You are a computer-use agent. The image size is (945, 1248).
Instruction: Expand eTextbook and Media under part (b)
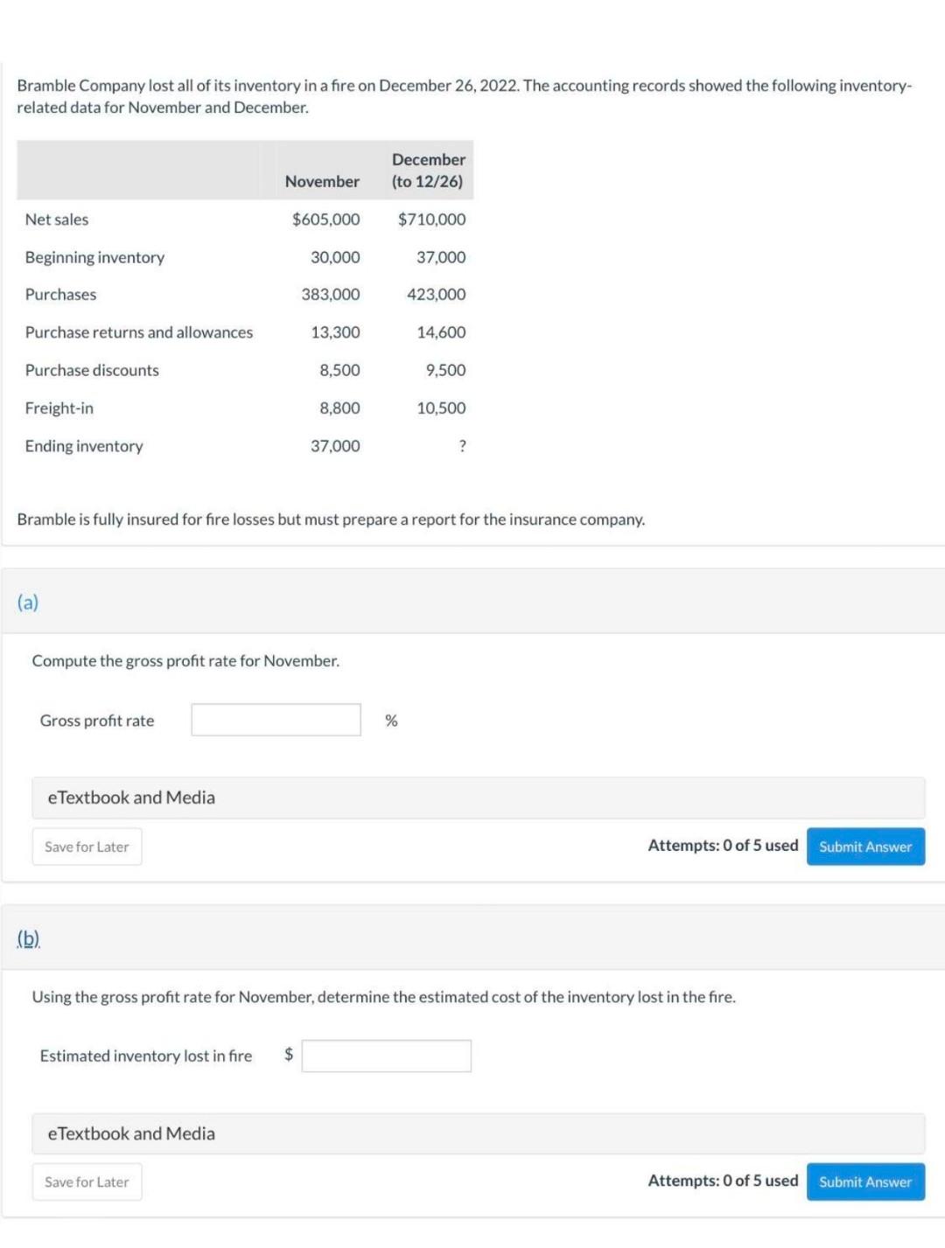[131, 1133]
